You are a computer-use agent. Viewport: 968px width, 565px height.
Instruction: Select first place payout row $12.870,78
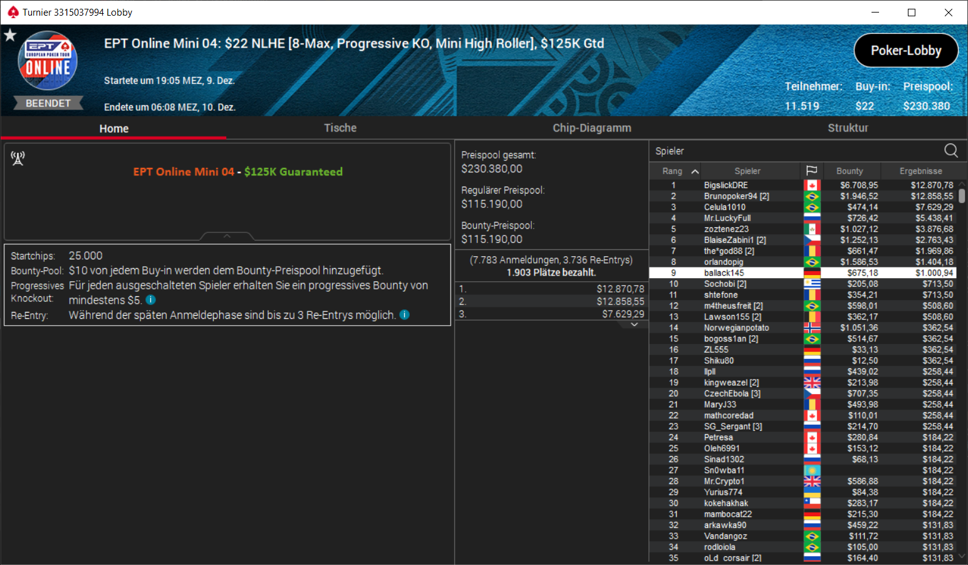[x=551, y=289]
